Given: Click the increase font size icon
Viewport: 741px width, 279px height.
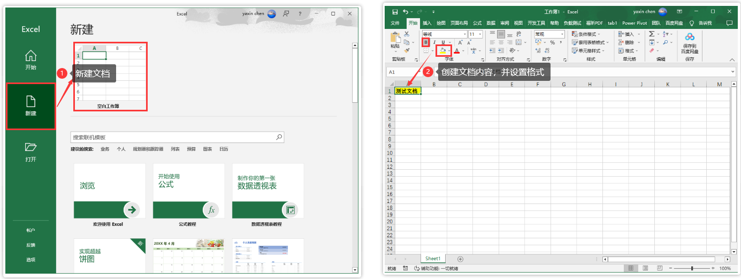Looking at the screenshot, I should [x=460, y=42].
